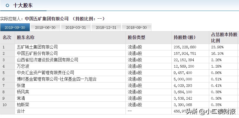Viewport: 239px width, 118px height.
Task: Open the 2019-03-31 report tab
Action: (75, 27)
